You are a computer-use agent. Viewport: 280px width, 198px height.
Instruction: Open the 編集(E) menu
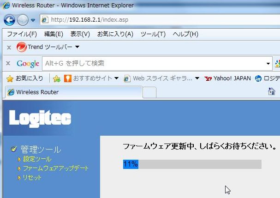tap(54, 34)
